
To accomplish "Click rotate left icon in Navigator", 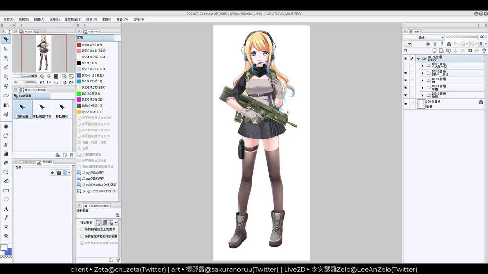I will pos(42,82).
